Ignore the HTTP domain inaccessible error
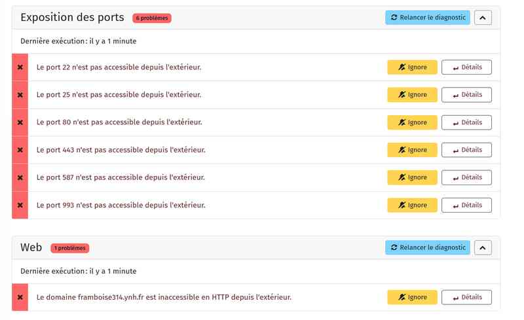The height and width of the screenshot is (320, 524). (412, 297)
